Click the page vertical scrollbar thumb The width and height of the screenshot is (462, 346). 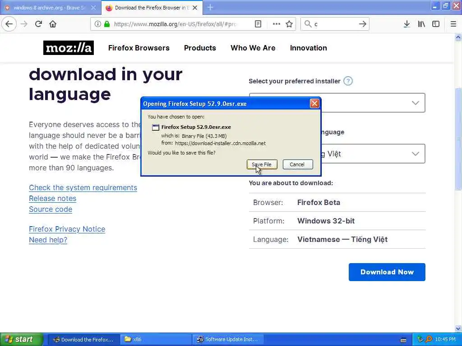click(458, 139)
